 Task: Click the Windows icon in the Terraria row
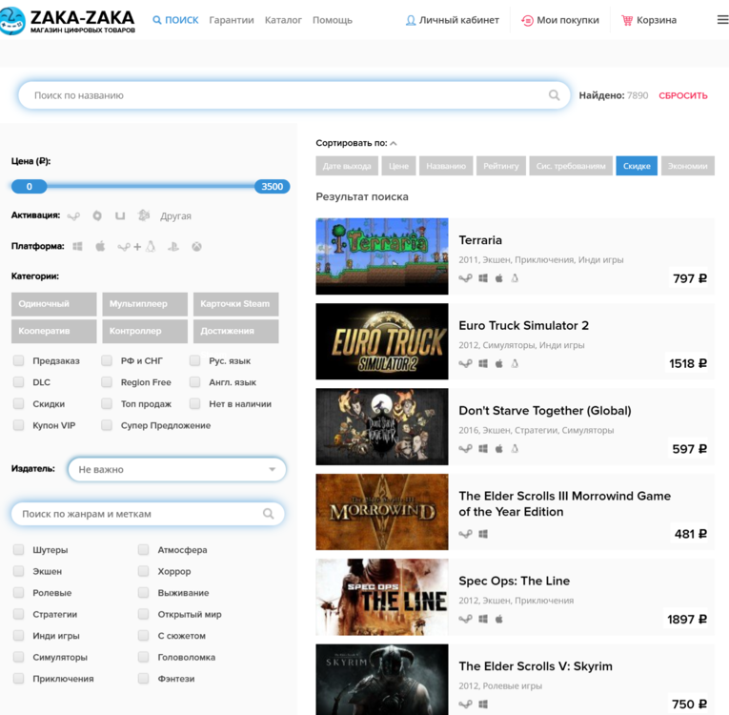(x=483, y=278)
